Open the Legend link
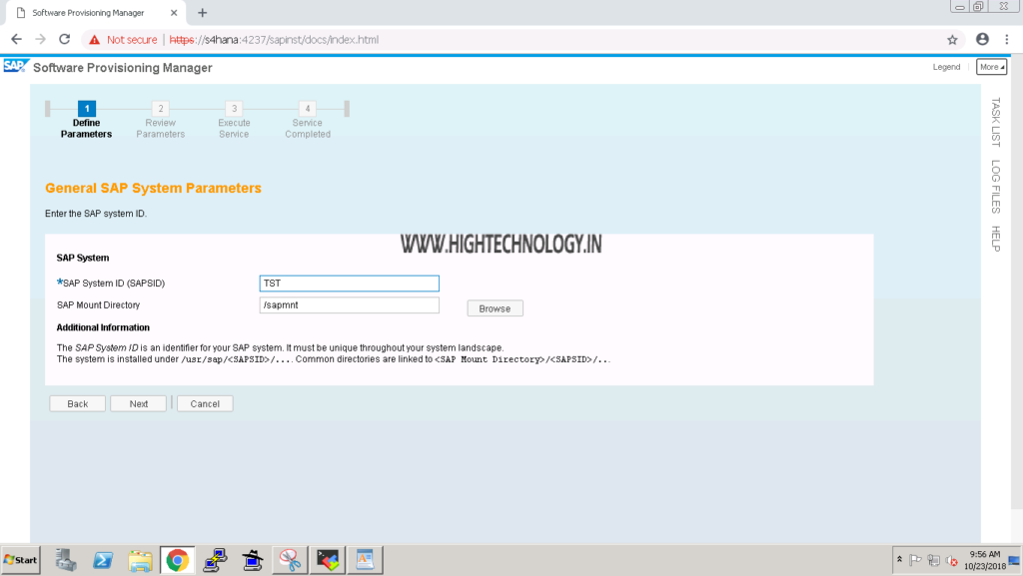This screenshot has width=1023, height=576. pos(946,67)
